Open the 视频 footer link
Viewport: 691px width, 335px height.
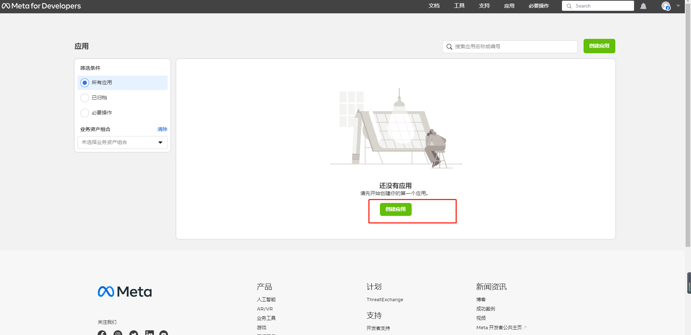click(x=481, y=318)
